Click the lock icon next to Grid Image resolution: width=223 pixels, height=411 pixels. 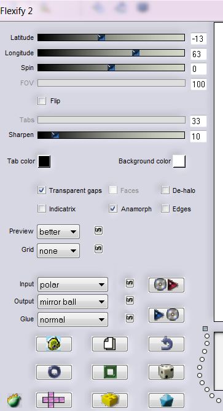(98, 249)
